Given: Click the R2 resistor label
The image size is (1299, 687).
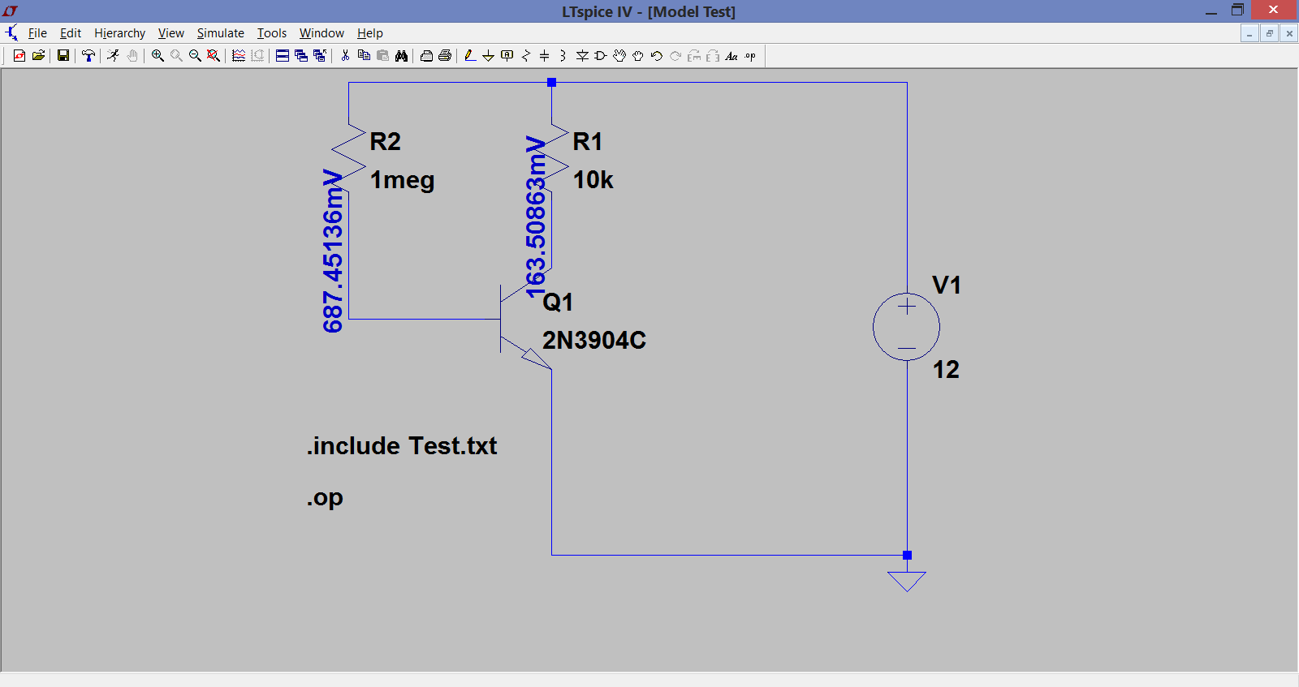Looking at the screenshot, I should (386, 142).
